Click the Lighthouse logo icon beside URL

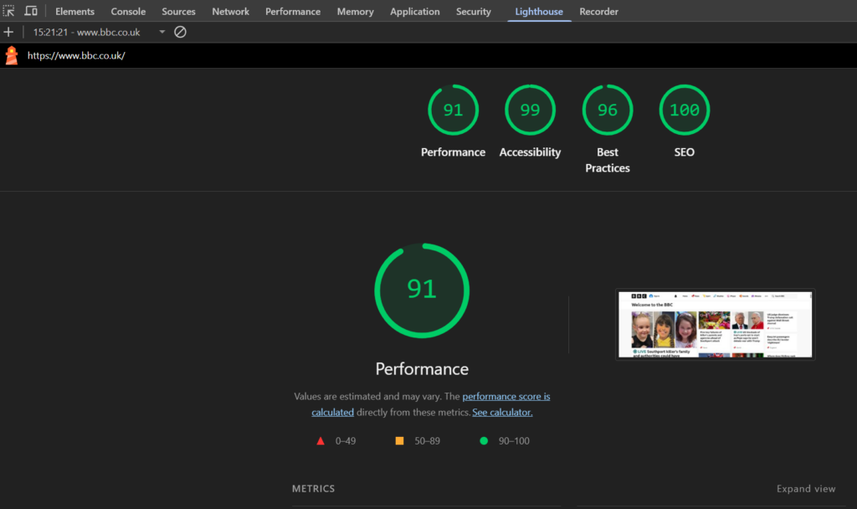click(12, 56)
